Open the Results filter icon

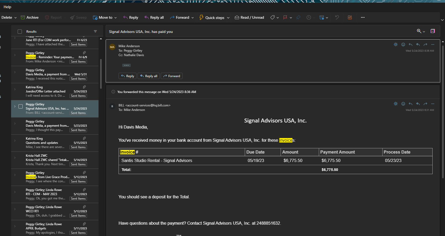[95, 31]
